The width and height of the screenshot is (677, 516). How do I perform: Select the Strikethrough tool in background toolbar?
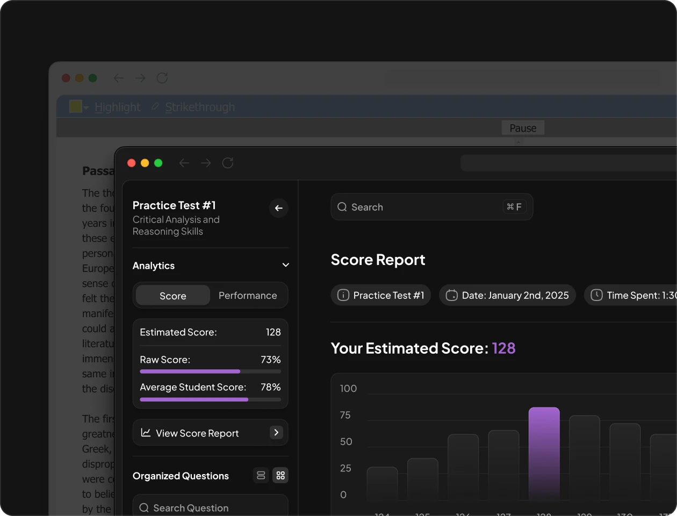point(199,107)
